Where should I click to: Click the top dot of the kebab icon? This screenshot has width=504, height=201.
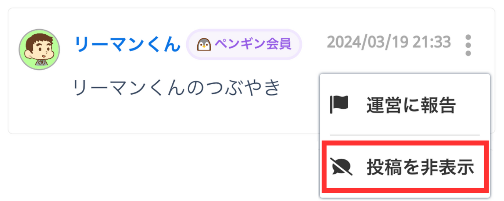click(468, 38)
